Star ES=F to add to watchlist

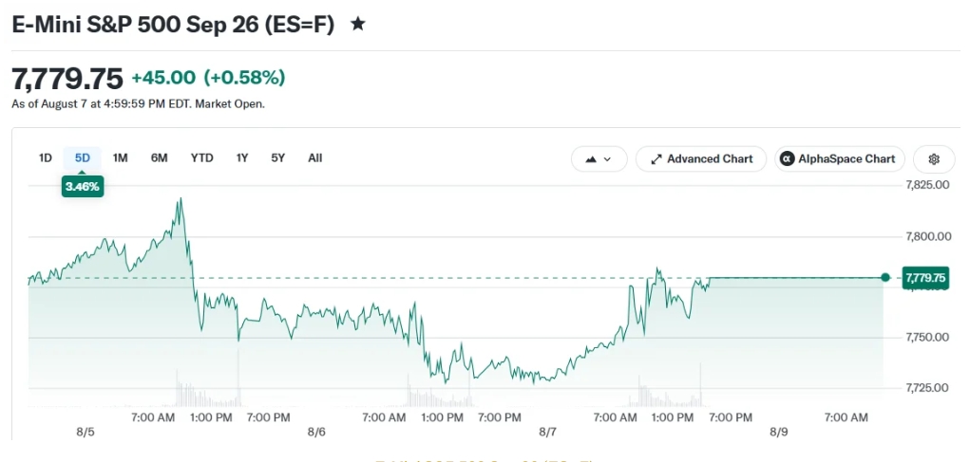click(357, 25)
